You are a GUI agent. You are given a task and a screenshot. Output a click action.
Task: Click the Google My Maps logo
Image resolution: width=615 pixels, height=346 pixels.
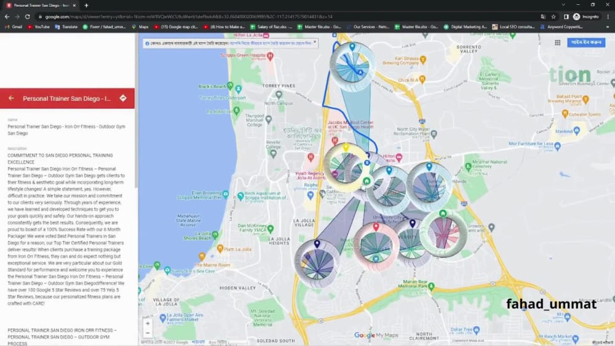click(x=376, y=335)
